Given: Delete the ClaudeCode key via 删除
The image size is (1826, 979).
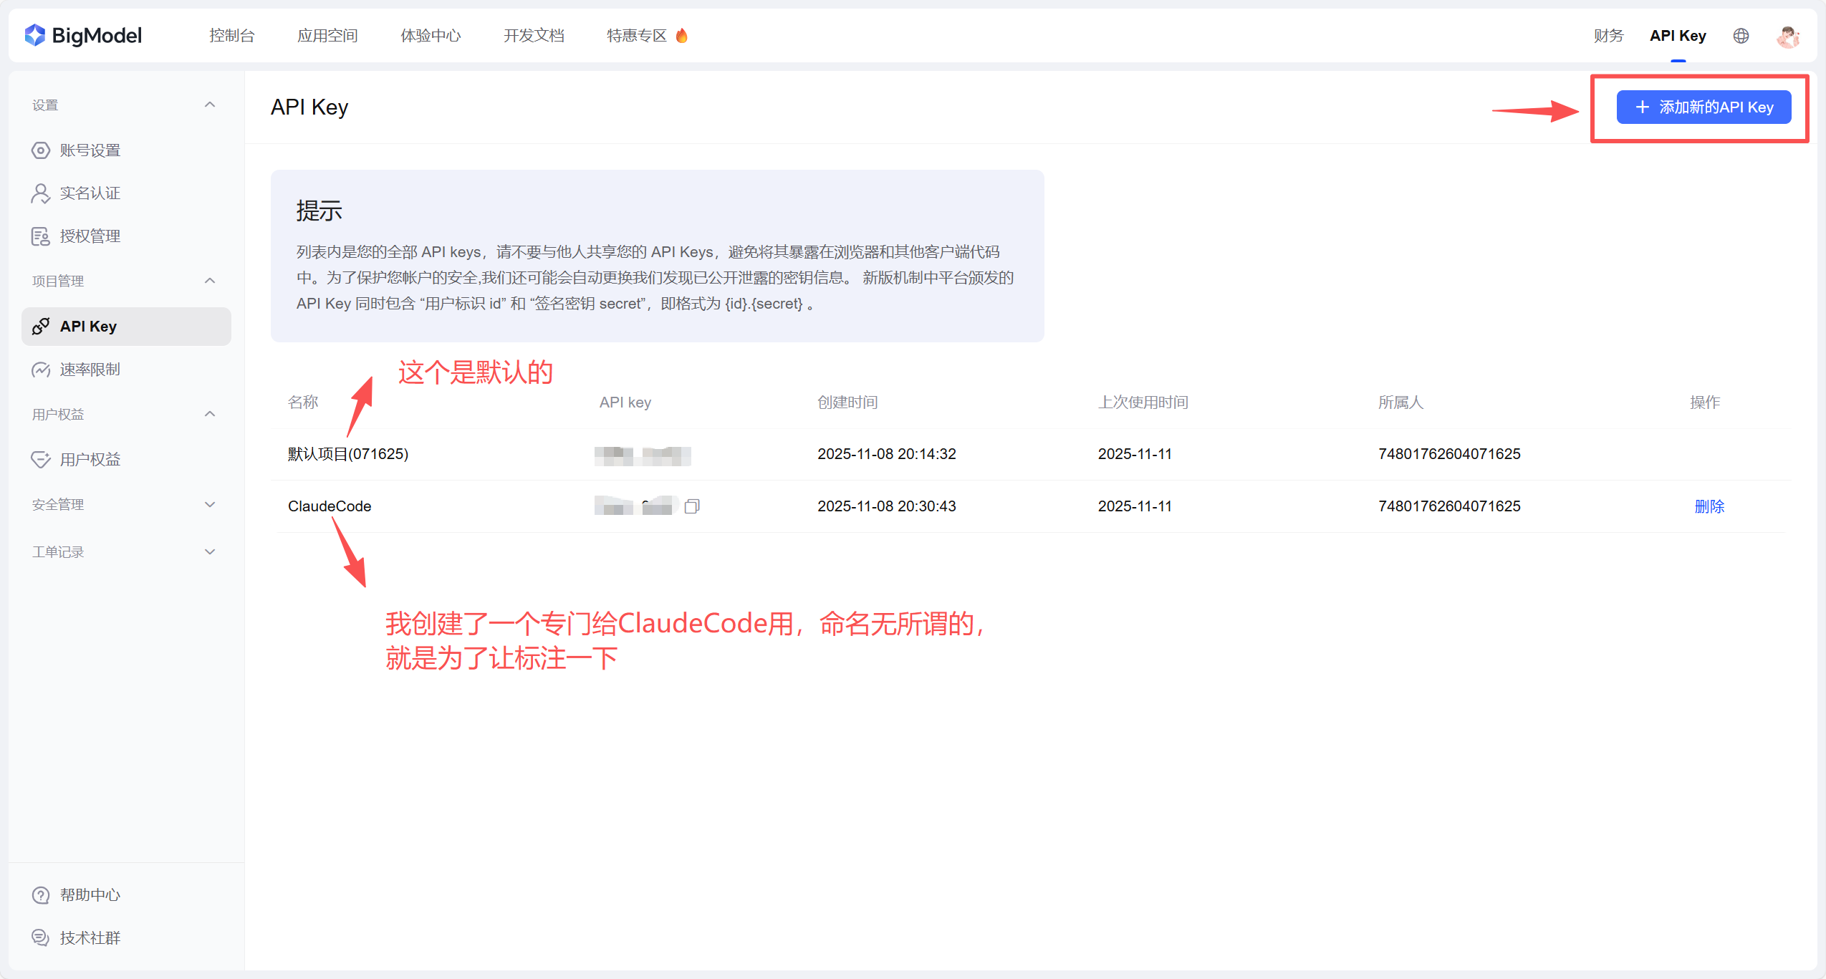Looking at the screenshot, I should pyautogui.click(x=1709, y=506).
